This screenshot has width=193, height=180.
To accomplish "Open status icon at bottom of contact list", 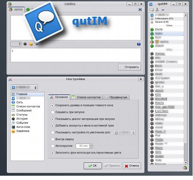I will click(x=185, y=168).
